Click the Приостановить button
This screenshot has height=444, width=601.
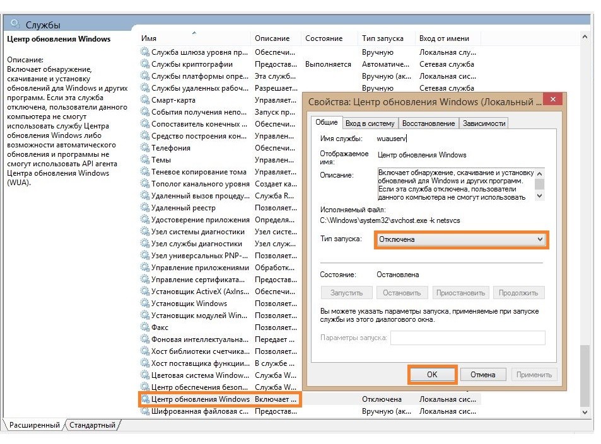[460, 293]
